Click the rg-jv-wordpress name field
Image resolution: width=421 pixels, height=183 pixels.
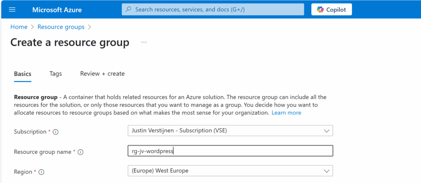[x=230, y=151]
